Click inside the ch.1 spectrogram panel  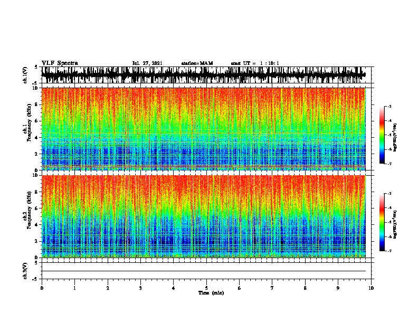click(x=204, y=129)
